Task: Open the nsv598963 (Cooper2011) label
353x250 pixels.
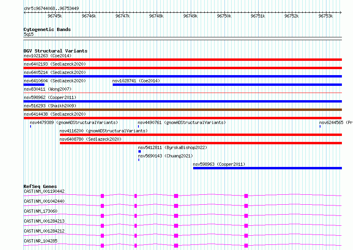Action: (x=219, y=164)
